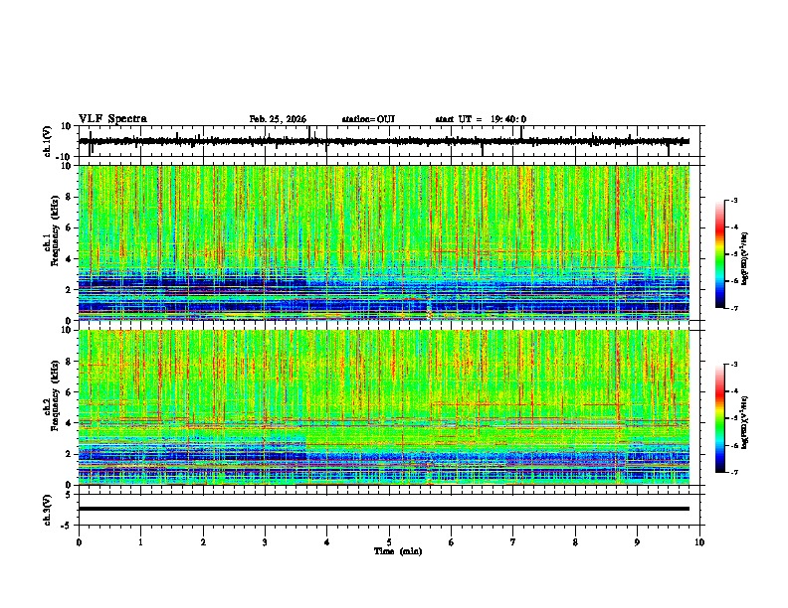Click inside the ch.2 spectrogram panel

click(384, 407)
